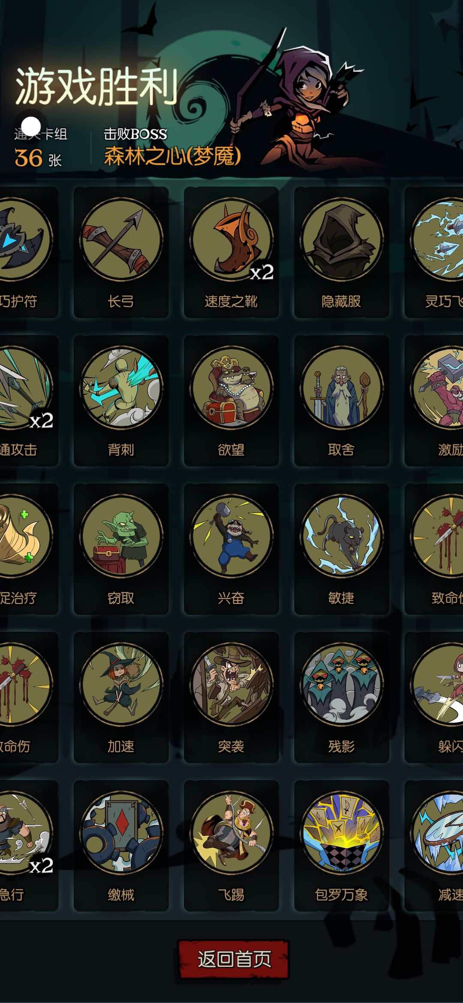This screenshot has height=1003, width=463.
Task: Tap the 背刺 backstab card icon
Action: click(x=121, y=387)
